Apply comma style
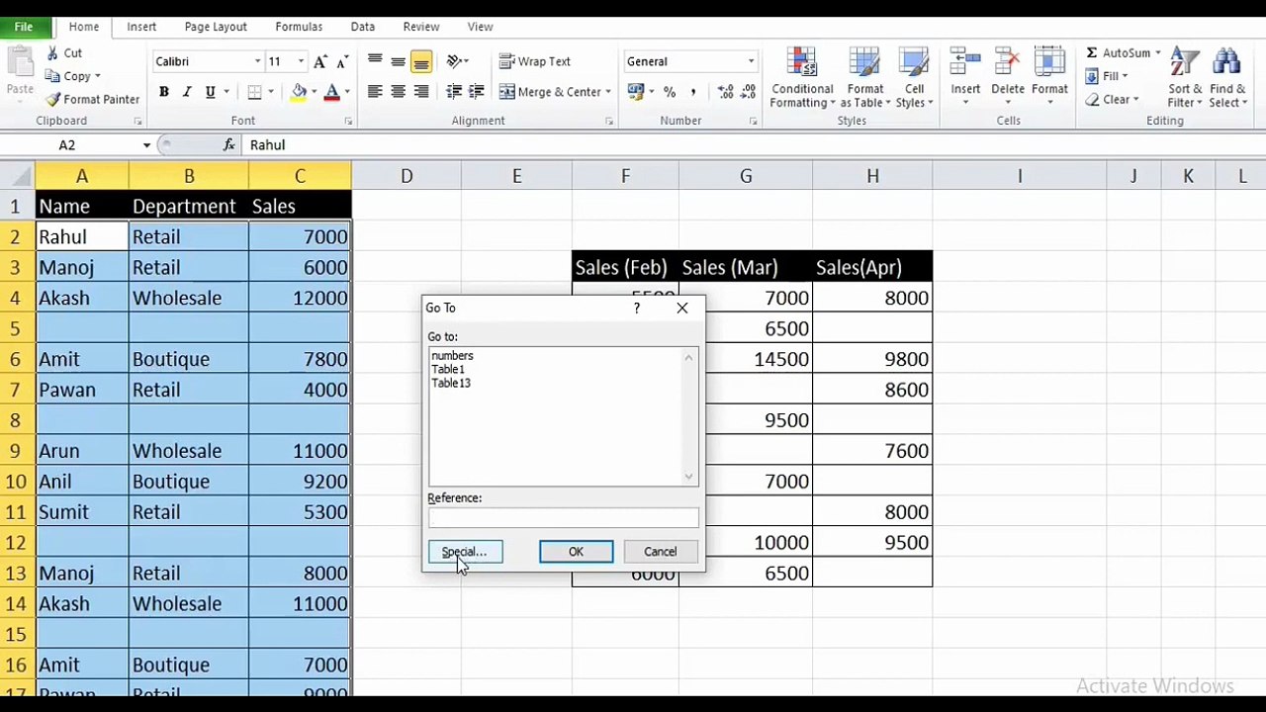 [693, 92]
